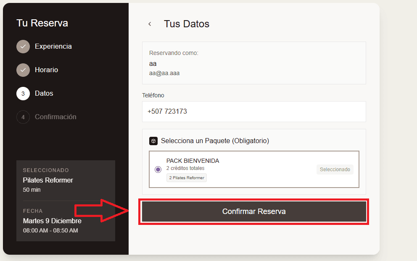The width and height of the screenshot is (417, 261).
Task: Click the Tus Datos heading
Action: click(x=187, y=24)
